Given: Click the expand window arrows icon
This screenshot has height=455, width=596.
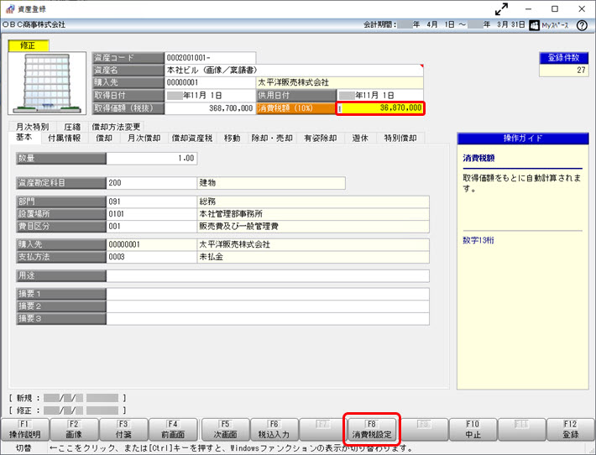Looking at the screenshot, I should (x=503, y=8).
